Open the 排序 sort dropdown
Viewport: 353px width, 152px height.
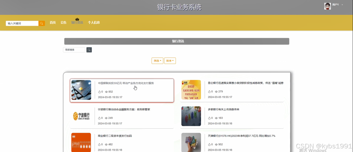(x=170, y=61)
